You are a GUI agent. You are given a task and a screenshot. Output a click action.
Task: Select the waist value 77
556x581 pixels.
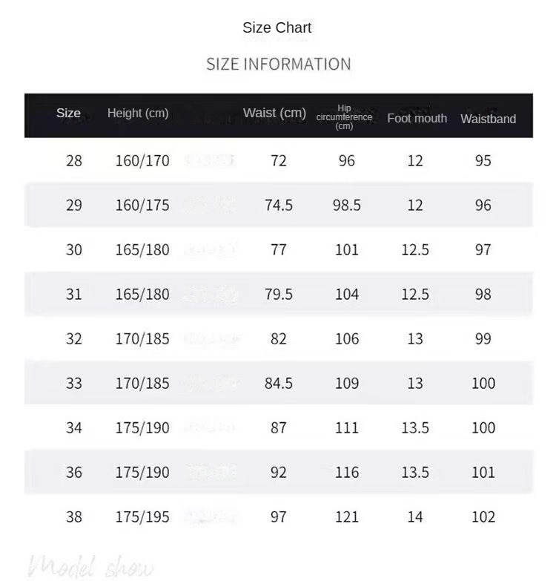(x=279, y=249)
